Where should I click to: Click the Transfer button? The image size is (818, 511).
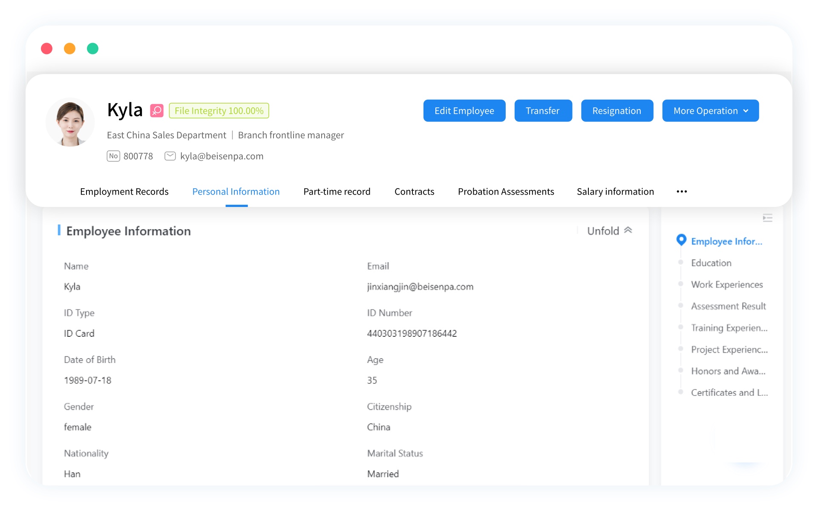[543, 111]
